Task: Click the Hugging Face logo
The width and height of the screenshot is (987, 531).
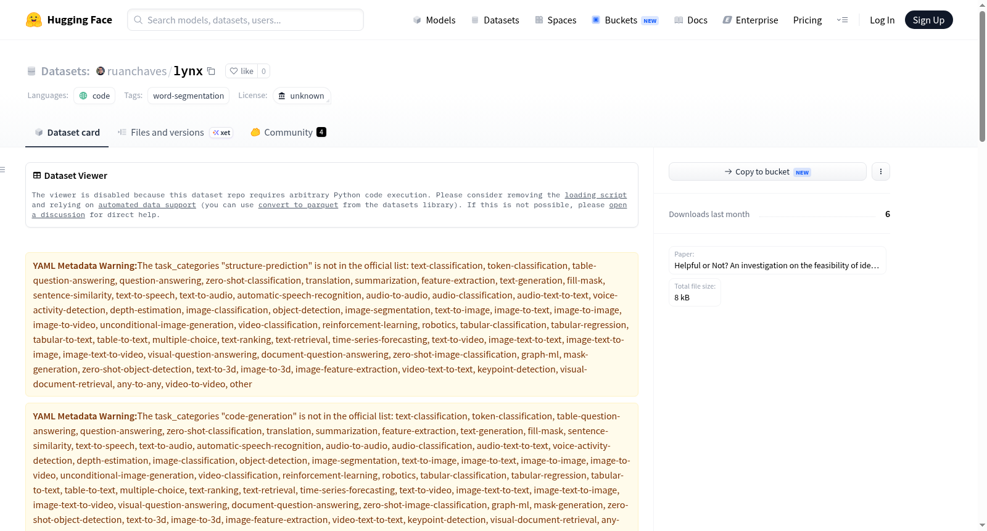Action: point(69,20)
